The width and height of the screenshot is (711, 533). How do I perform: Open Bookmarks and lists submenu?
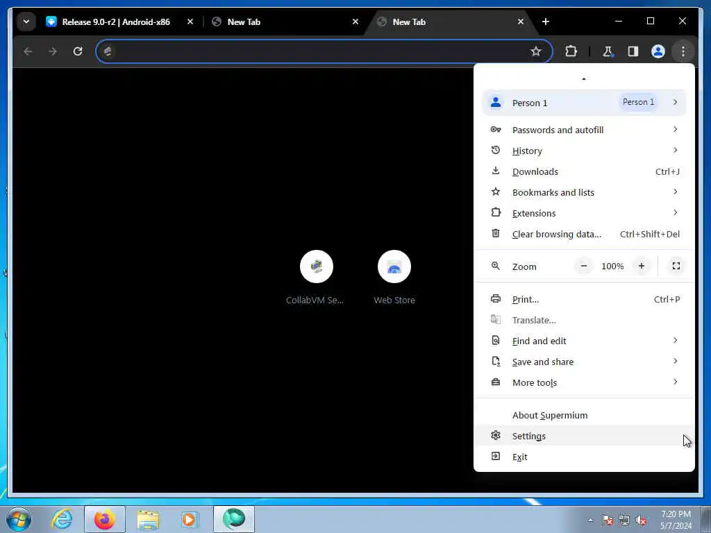pos(584,193)
